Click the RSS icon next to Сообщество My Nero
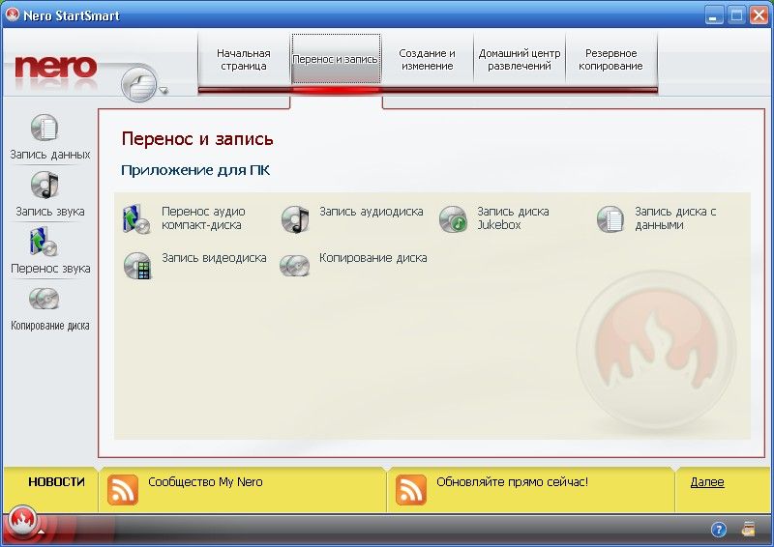774x547 pixels. tap(123, 490)
